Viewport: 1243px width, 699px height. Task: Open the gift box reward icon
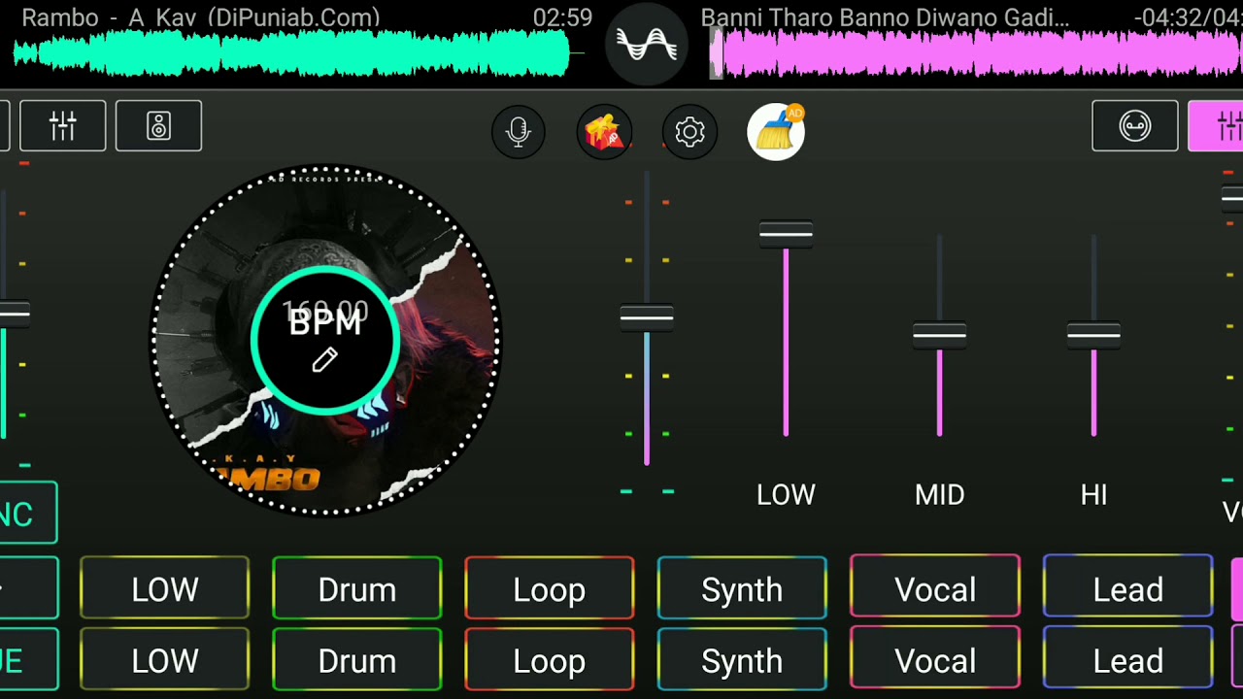click(604, 132)
